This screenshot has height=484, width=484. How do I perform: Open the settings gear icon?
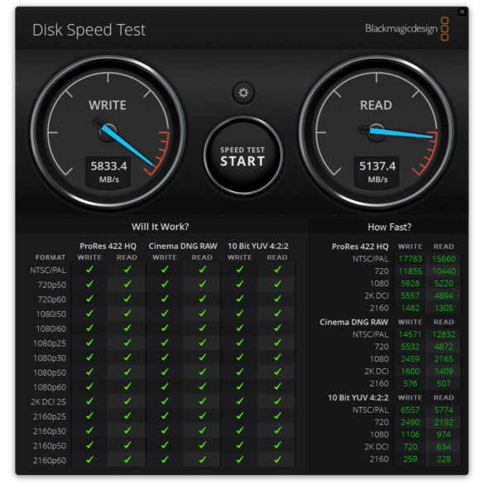pos(243,93)
